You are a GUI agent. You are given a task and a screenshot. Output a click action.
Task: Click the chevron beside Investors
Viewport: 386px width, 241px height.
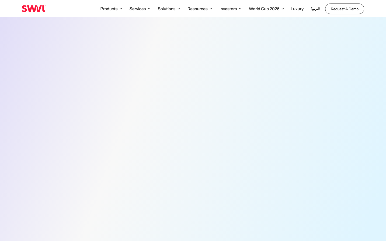click(240, 9)
